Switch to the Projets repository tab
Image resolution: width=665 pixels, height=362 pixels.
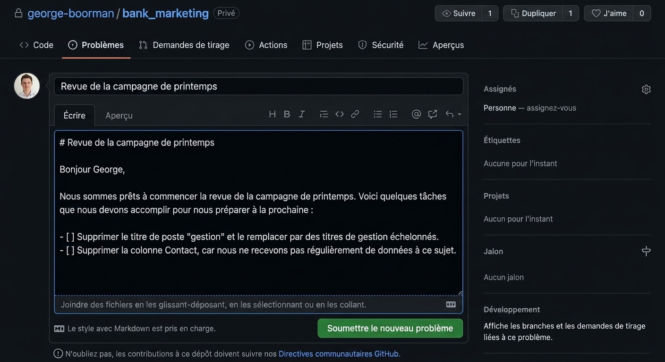(x=323, y=45)
